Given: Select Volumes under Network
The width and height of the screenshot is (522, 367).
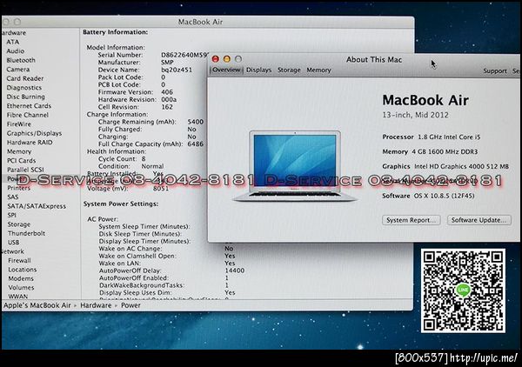Looking at the screenshot, I should pyautogui.click(x=21, y=288).
